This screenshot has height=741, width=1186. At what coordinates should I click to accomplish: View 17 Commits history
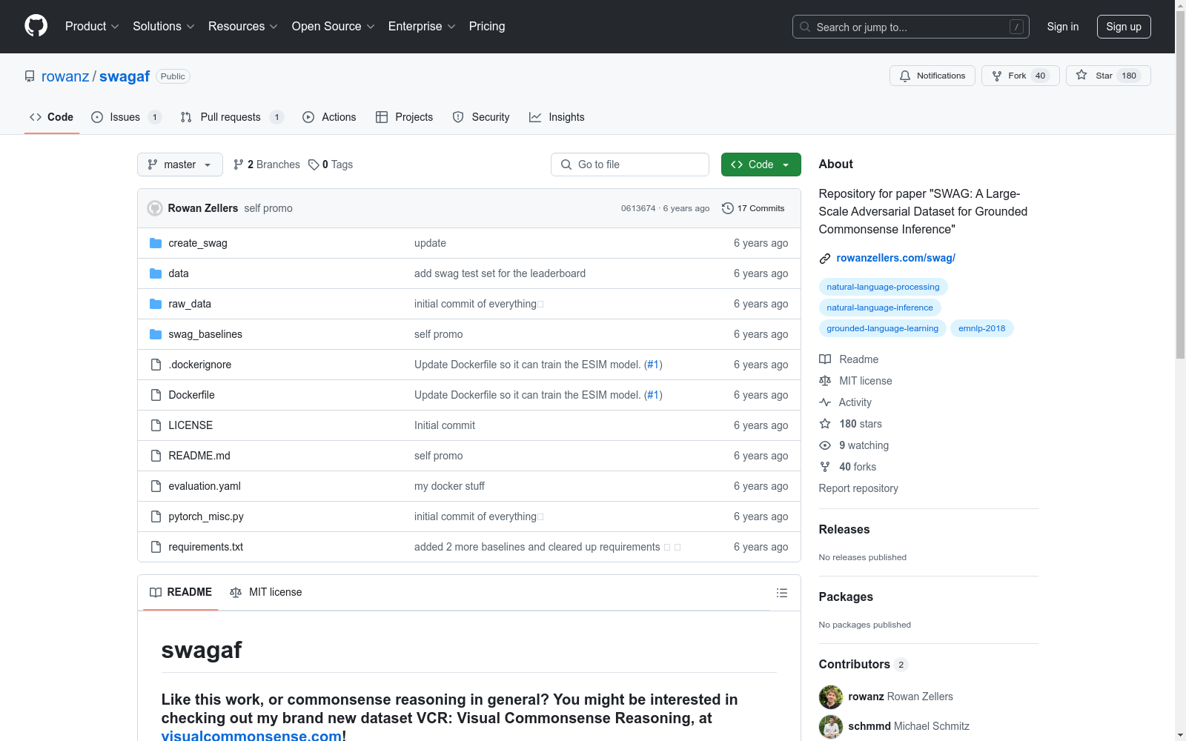753,208
